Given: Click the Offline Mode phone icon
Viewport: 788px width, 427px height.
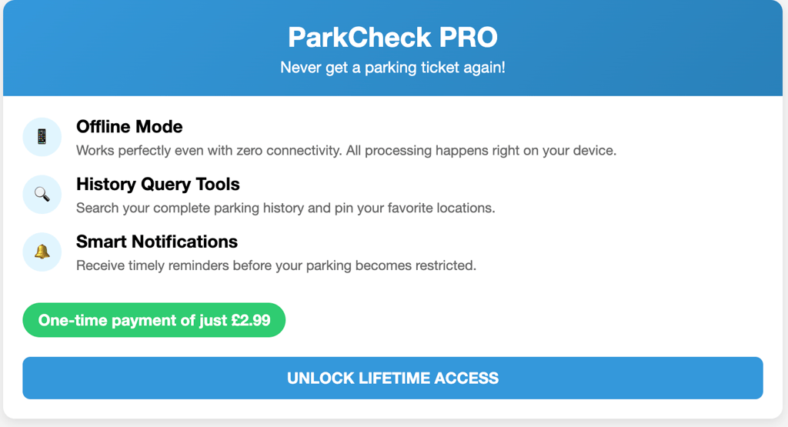Looking at the screenshot, I should (x=42, y=137).
